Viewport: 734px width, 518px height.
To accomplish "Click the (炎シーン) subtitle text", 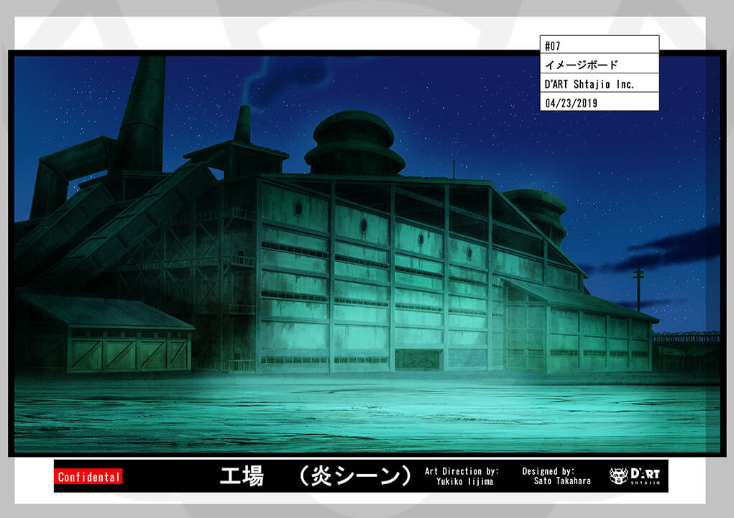I will (x=355, y=476).
